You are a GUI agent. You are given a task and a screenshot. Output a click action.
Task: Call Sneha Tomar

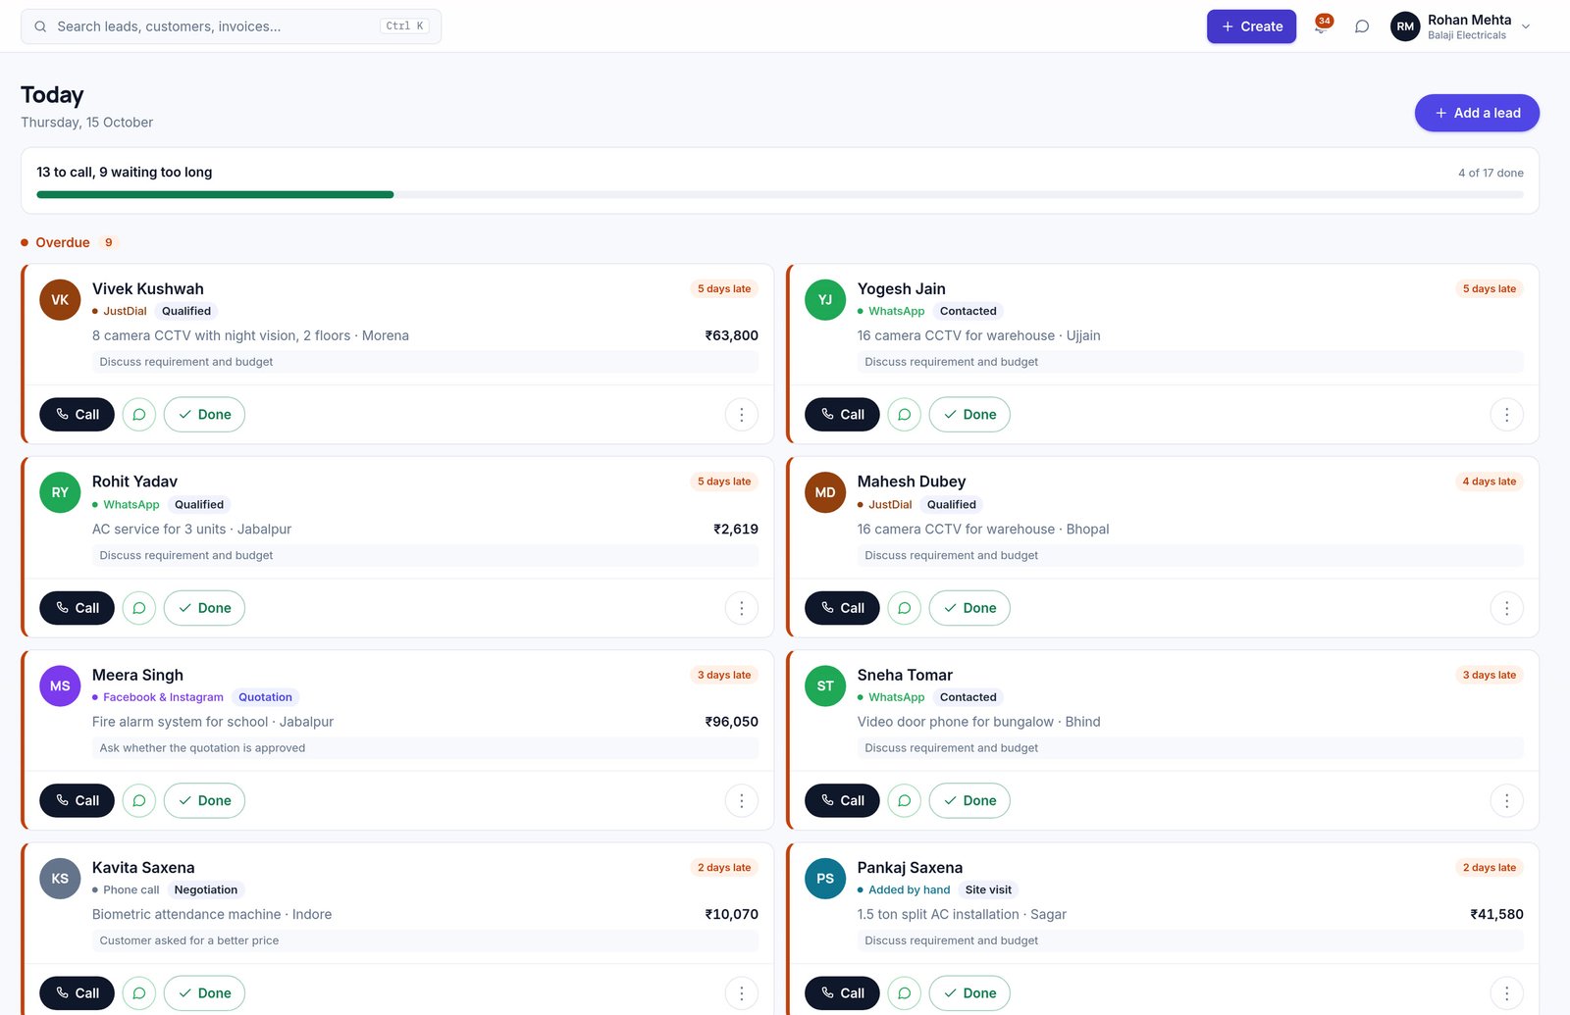coord(842,800)
